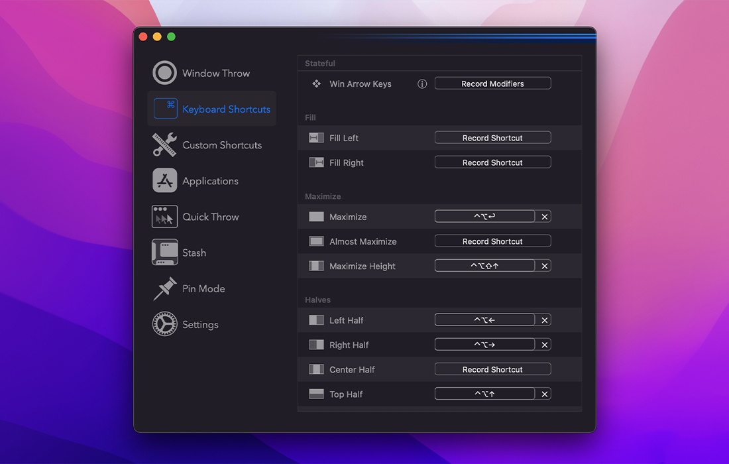The height and width of the screenshot is (464, 729).
Task: Select the Keyboard Shortcuts tab label
Action: tap(226, 109)
